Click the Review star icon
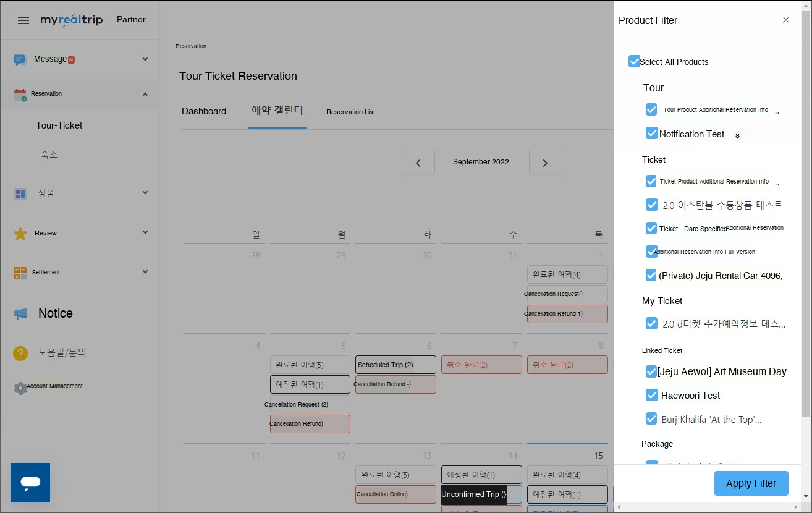Viewport: 812px width, 513px height. (20, 234)
